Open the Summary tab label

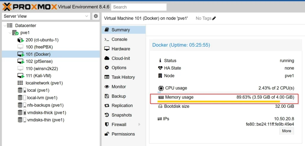(x=121, y=30)
